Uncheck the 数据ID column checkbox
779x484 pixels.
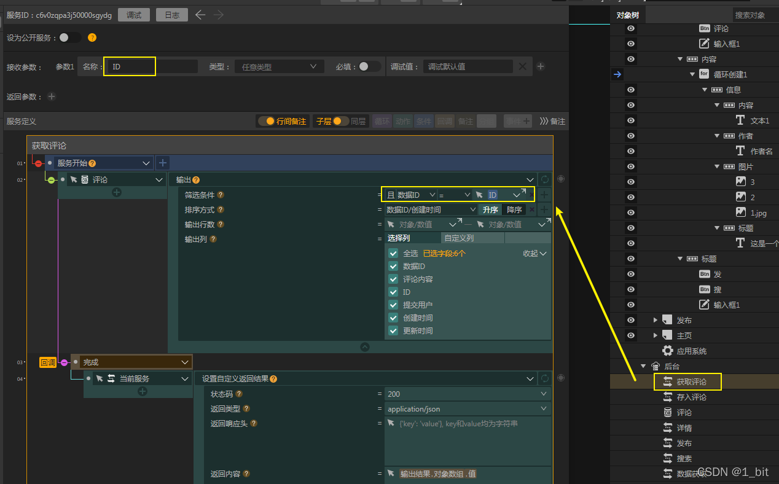coord(393,266)
